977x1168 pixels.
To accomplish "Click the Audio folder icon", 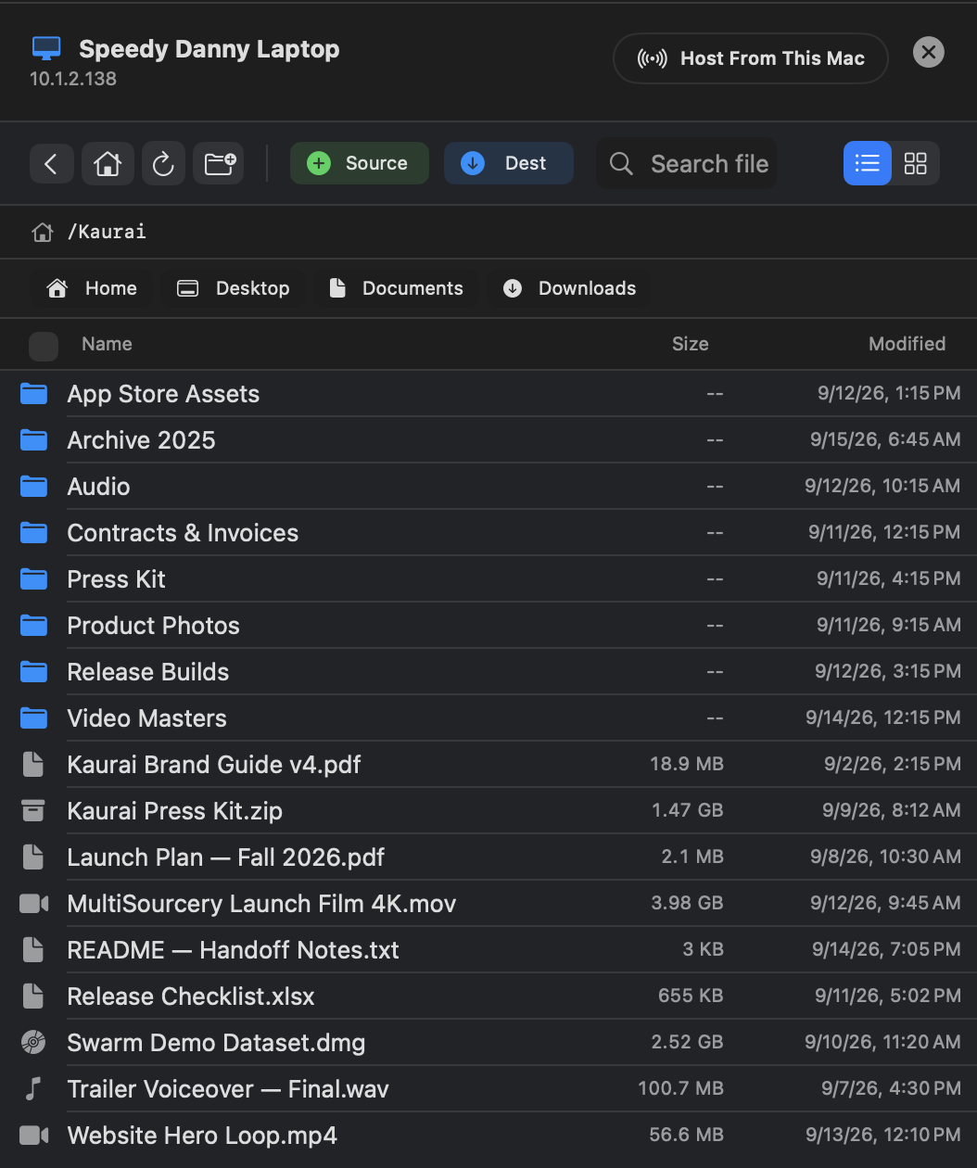I will pyautogui.click(x=34, y=487).
